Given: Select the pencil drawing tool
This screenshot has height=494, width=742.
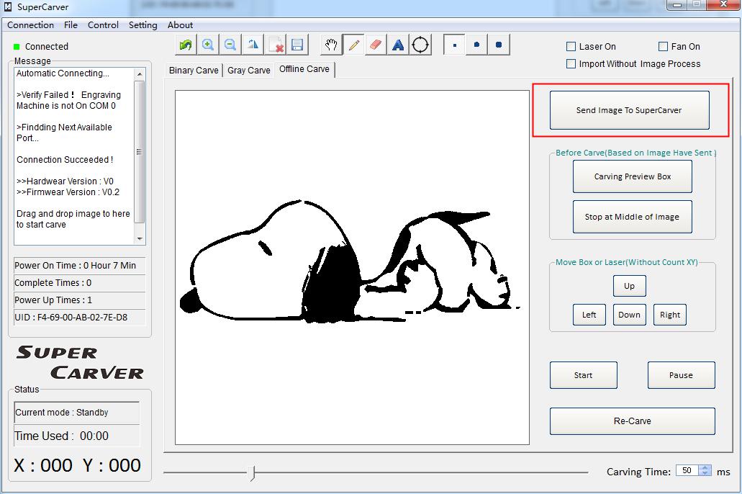Looking at the screenshot, I should (353, 45).
